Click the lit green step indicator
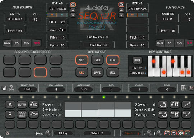Screen dimensions: 194x138 pos(104,97)
